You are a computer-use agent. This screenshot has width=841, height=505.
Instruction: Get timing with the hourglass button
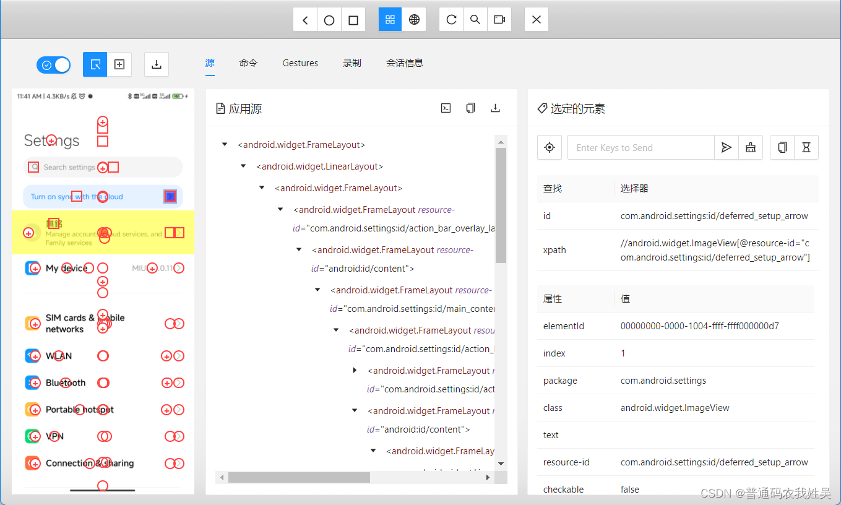coord(806,147)
